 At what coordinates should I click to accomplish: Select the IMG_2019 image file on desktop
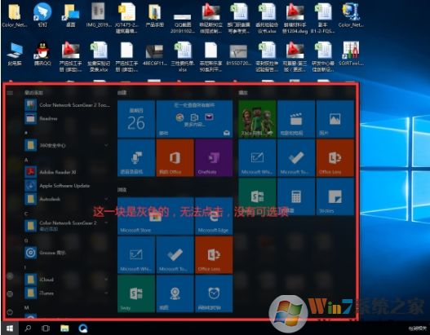click(x=99, y=15)
